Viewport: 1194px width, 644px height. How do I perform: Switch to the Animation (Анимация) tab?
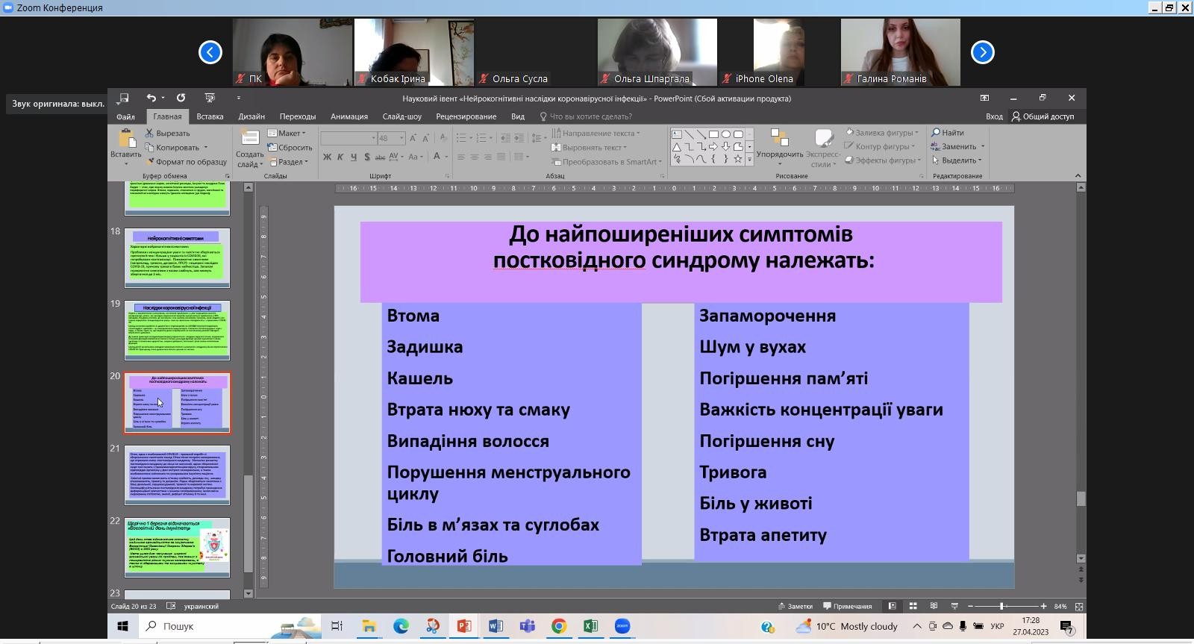coord(348,116)
